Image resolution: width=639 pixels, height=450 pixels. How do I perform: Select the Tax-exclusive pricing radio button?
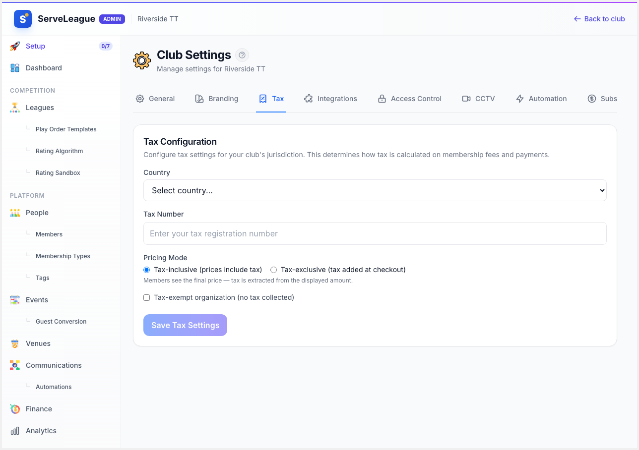pos(273,270)
